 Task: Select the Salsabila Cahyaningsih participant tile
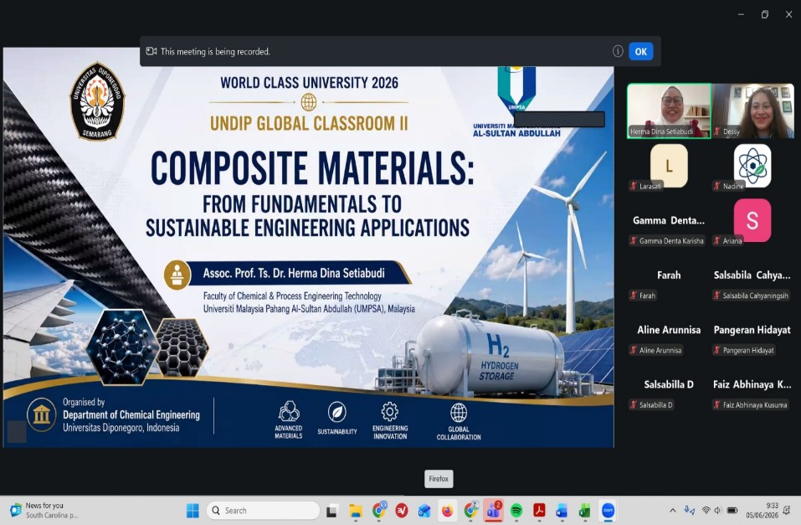click(752, 275)
